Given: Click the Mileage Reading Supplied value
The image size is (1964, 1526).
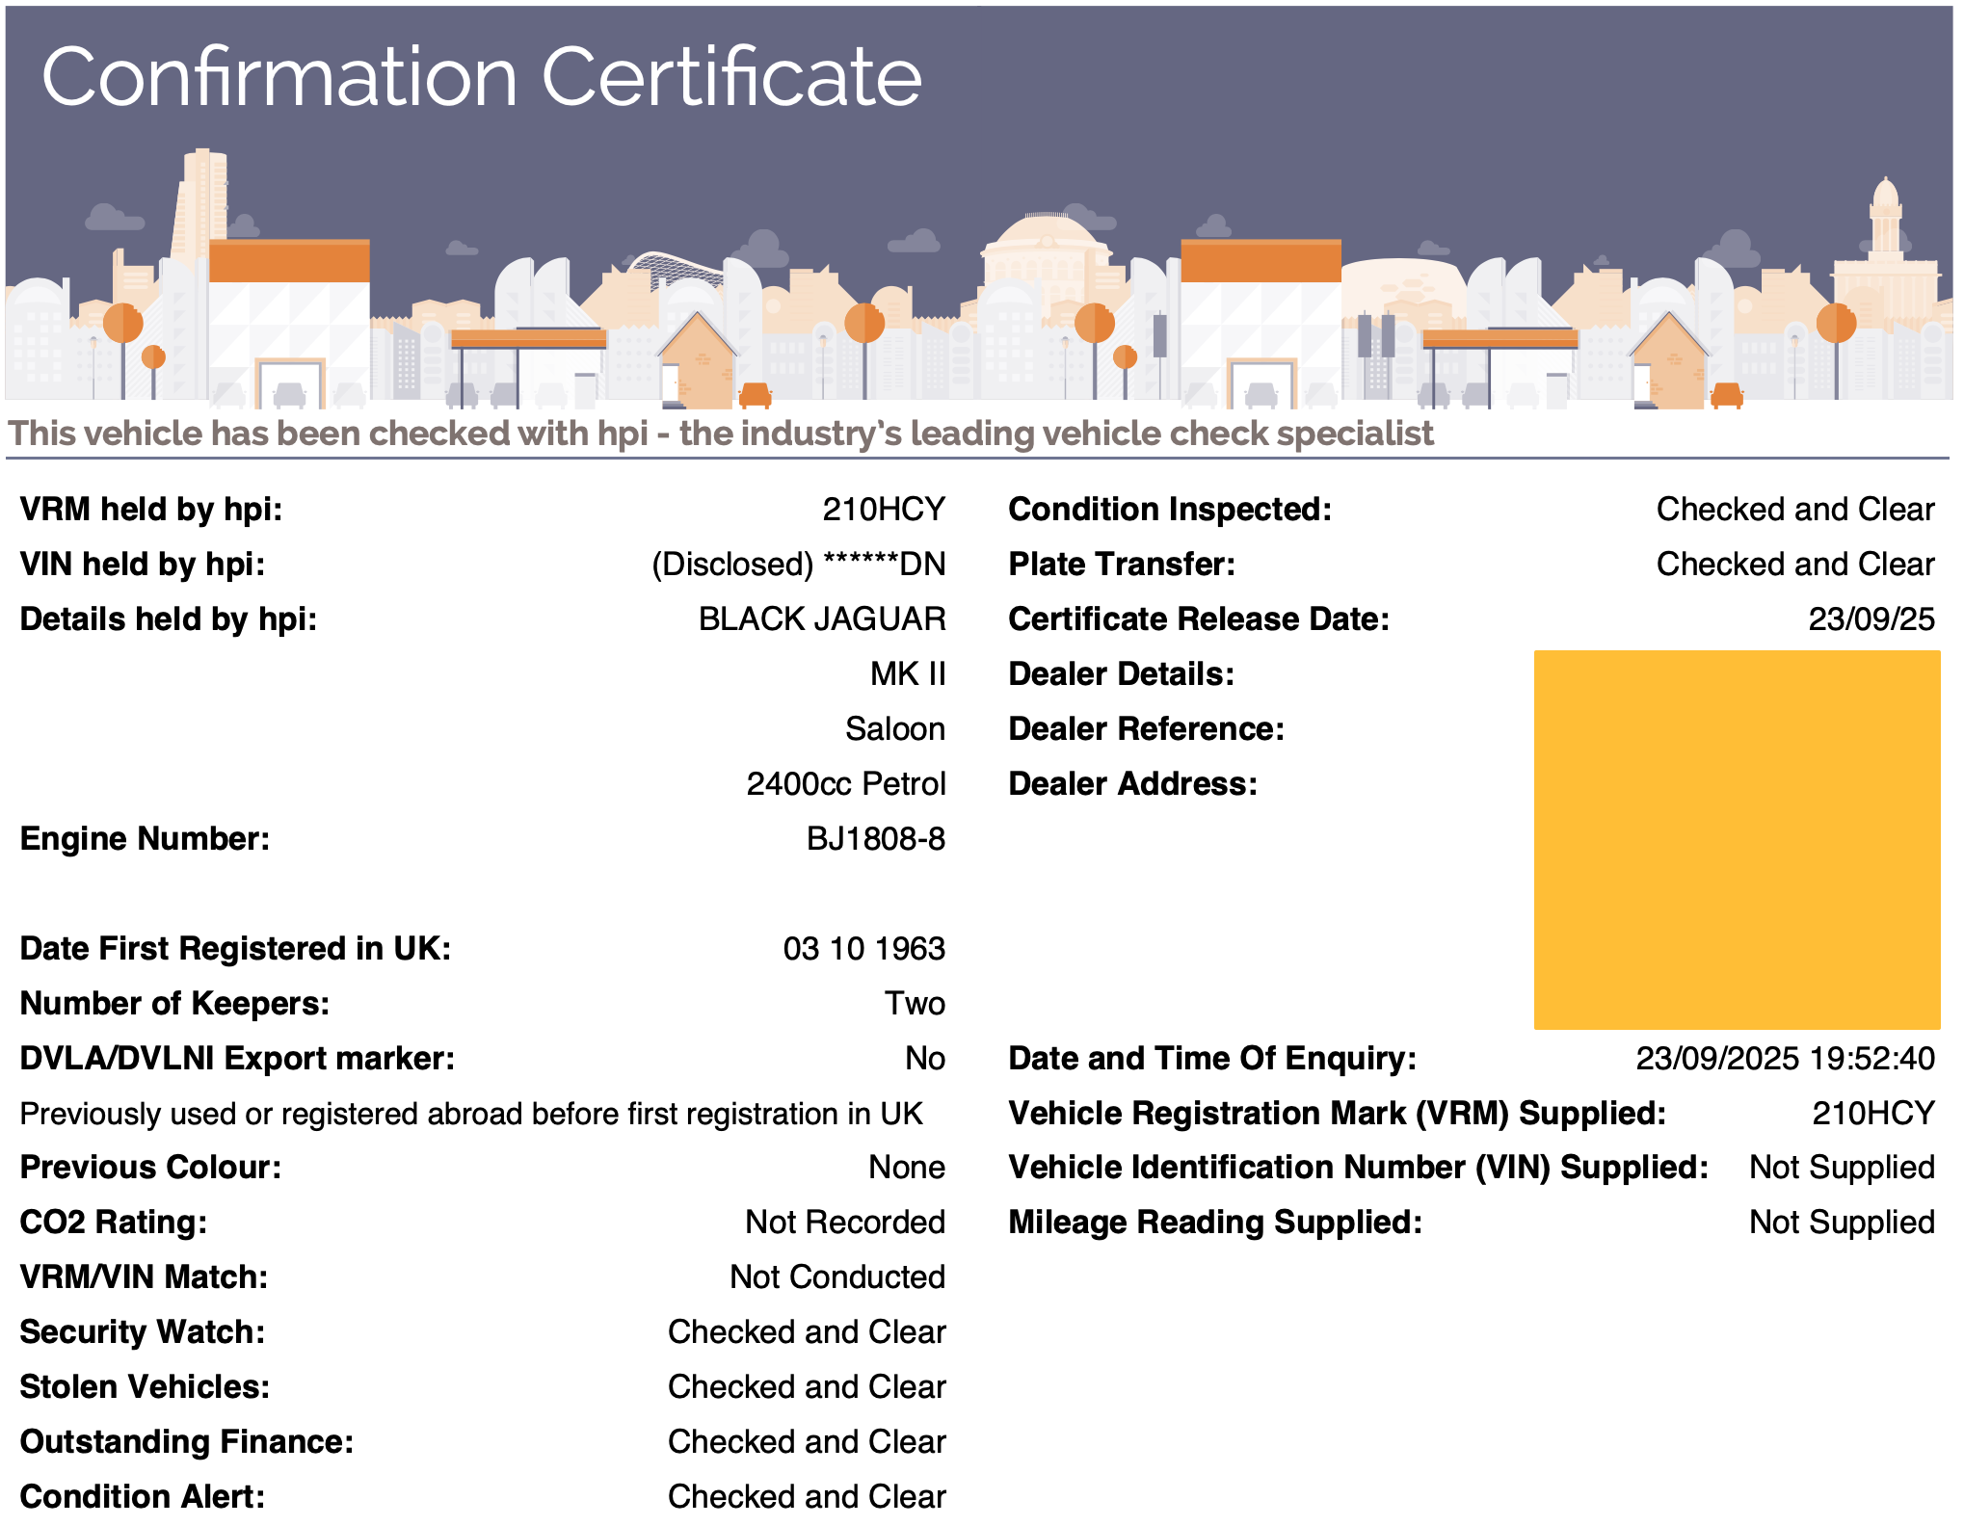Looking at the screenshot, I should pos(1843,1223).
